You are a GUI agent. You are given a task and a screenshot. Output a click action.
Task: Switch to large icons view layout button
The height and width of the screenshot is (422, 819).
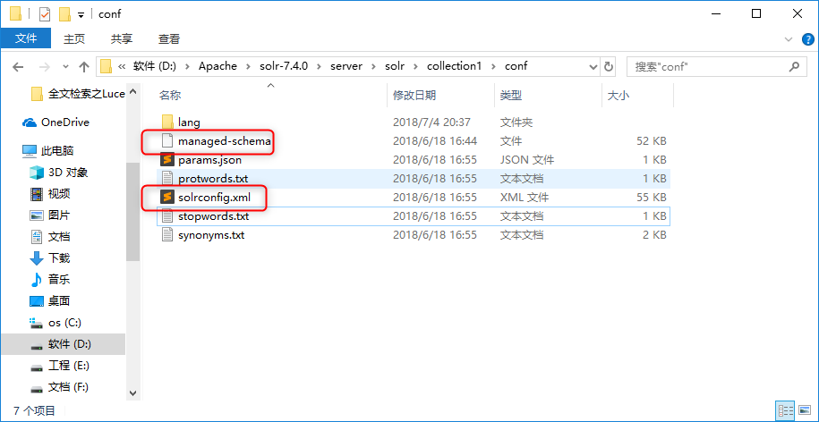tap(804, 410)
